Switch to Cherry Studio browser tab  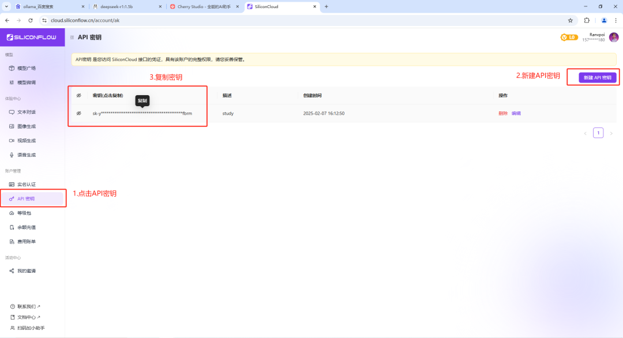(x=204, y=7)
